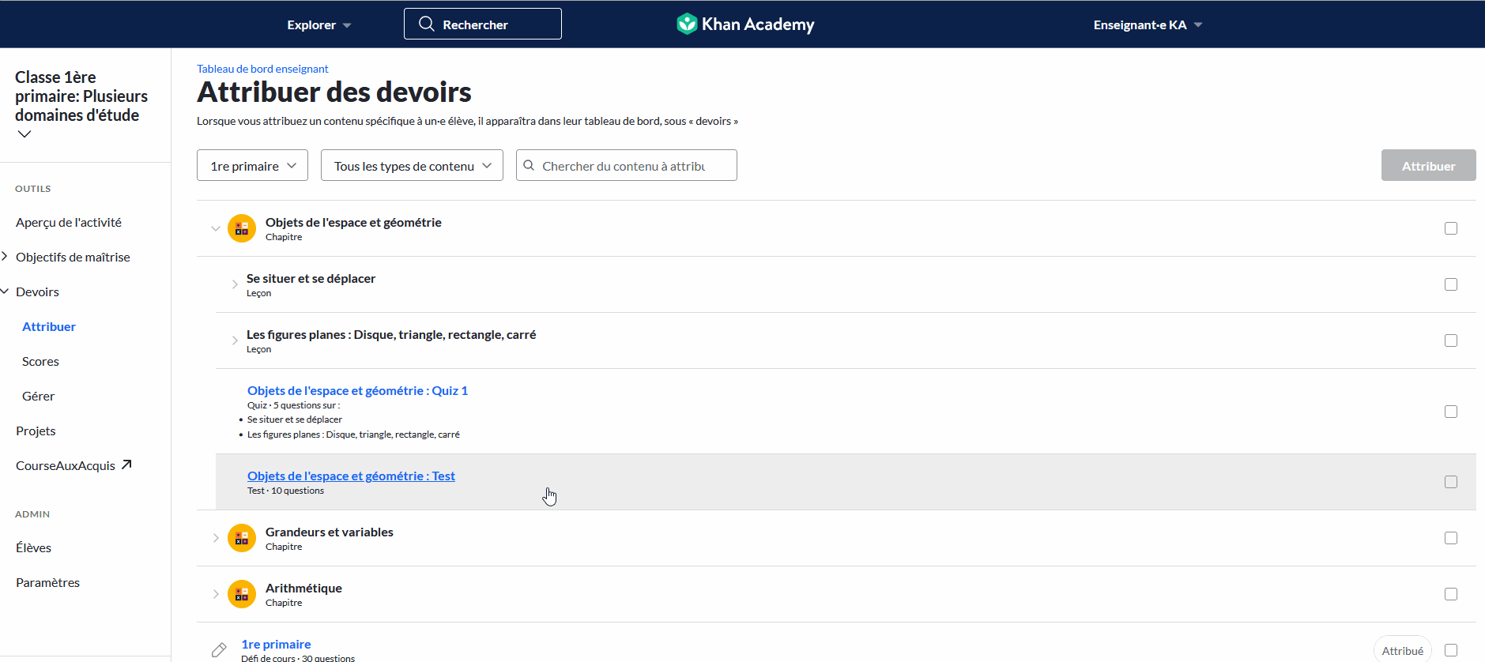Screen dimensions: 1485x662
Task: Click the Arithmétique chapter title
Action: click(303, 588)
